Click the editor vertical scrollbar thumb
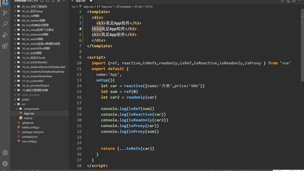 pyautogui.click(x=303, y=46)
